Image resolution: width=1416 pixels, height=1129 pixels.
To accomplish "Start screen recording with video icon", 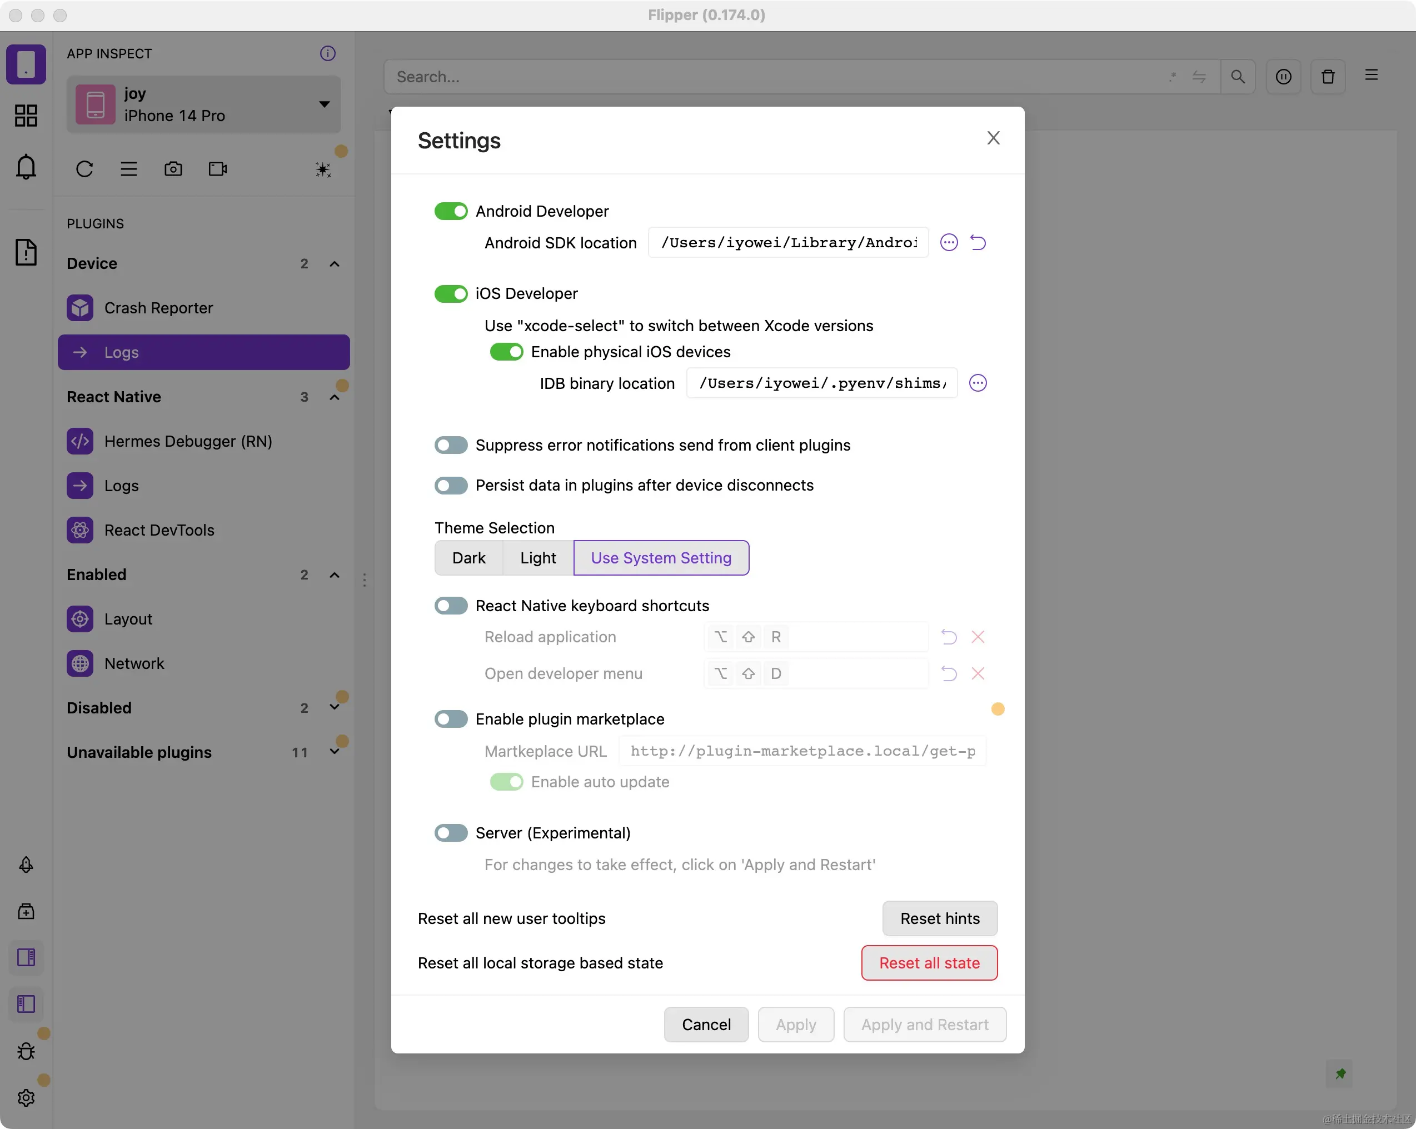I will 218,169.
